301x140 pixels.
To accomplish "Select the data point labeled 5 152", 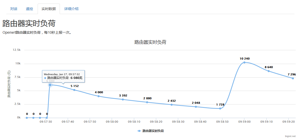I will pos(74,90).
